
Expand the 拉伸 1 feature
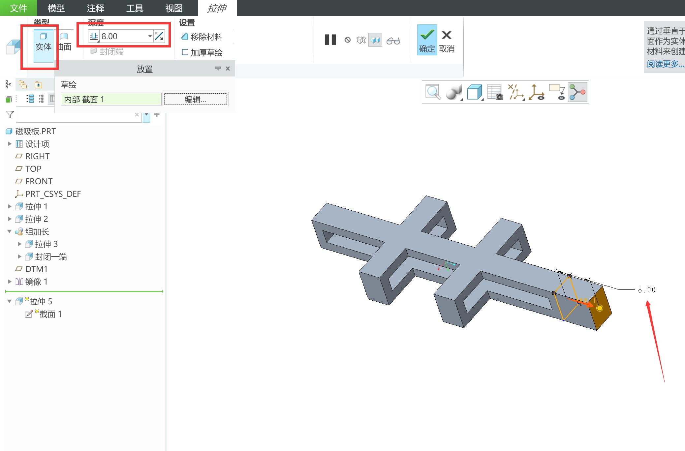click(10, 206)
